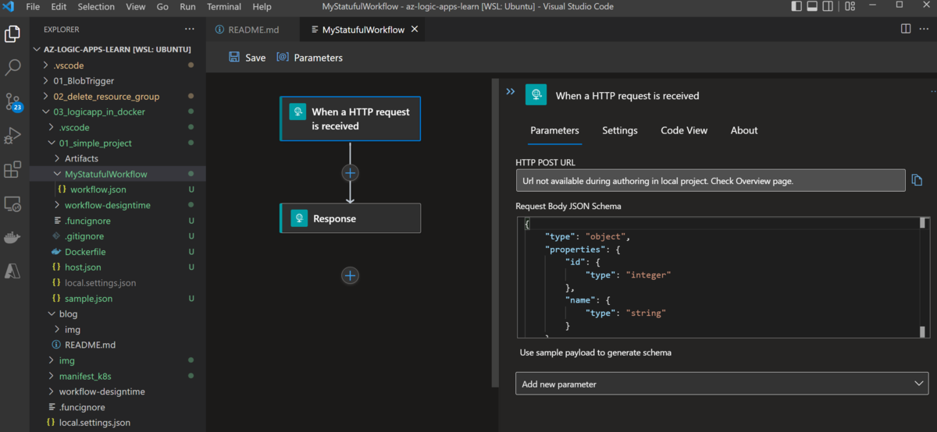This screenshot has width=937, height=432.
Task: Open Azure view in activity bar
Action: [12, 271]
